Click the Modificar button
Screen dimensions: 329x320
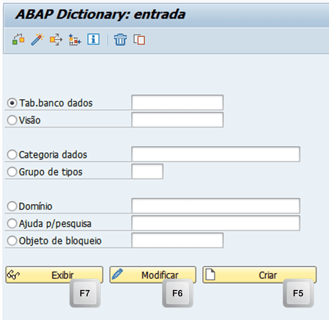[x=153, y=274]
